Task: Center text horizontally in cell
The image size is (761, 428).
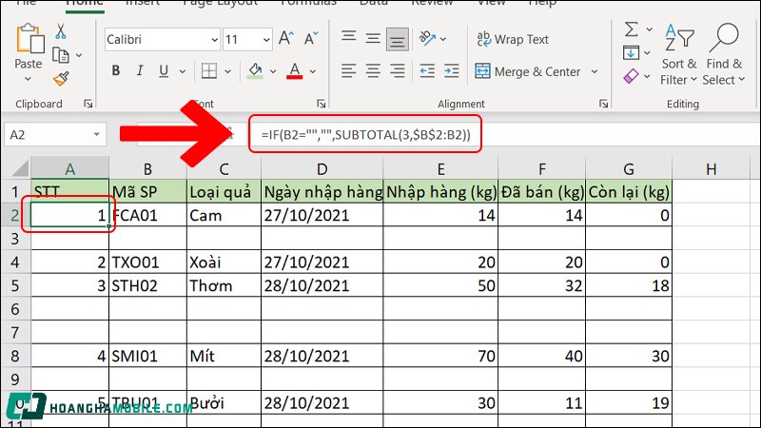Action: (373, 71)
